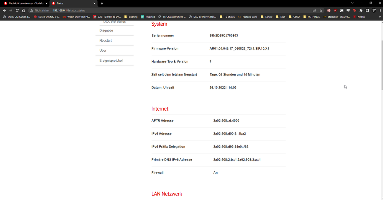Screen dimensions: 383x200
Task: Open the 'Schule' bookmark folder
Action: (x=266, y=17)
